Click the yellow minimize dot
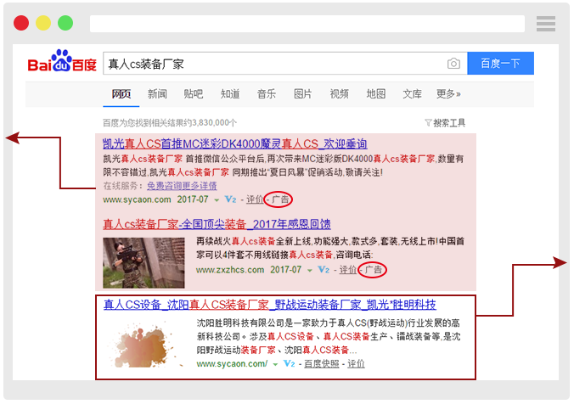The image size is (574, 404). point(43,23)
